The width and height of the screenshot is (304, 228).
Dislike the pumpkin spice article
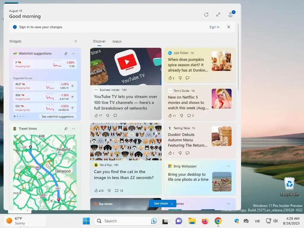point(180,78)
